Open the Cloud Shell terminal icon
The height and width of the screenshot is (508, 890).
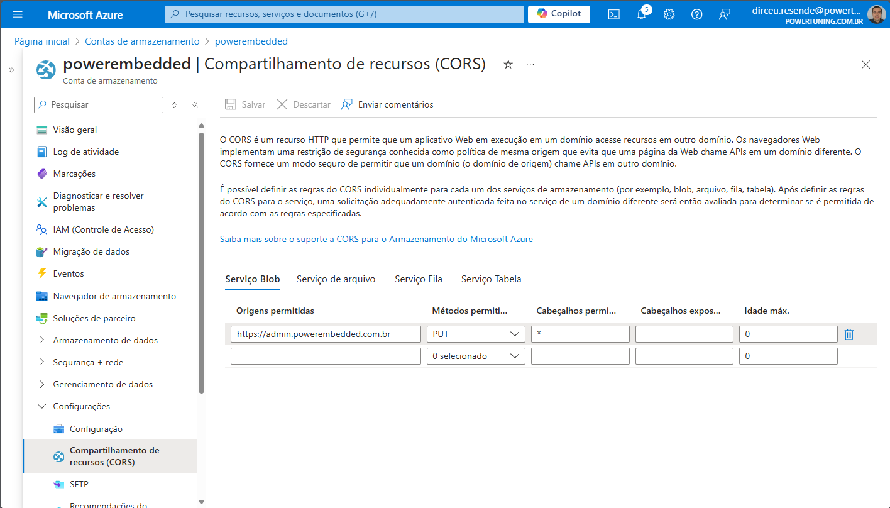[614, 14]
